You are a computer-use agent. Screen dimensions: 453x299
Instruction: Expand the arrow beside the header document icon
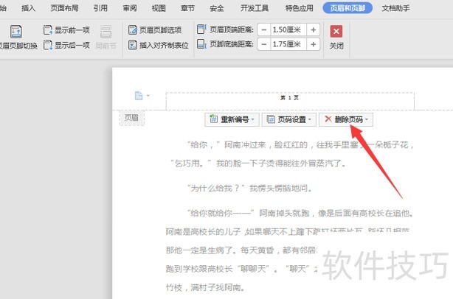point(148,96)
